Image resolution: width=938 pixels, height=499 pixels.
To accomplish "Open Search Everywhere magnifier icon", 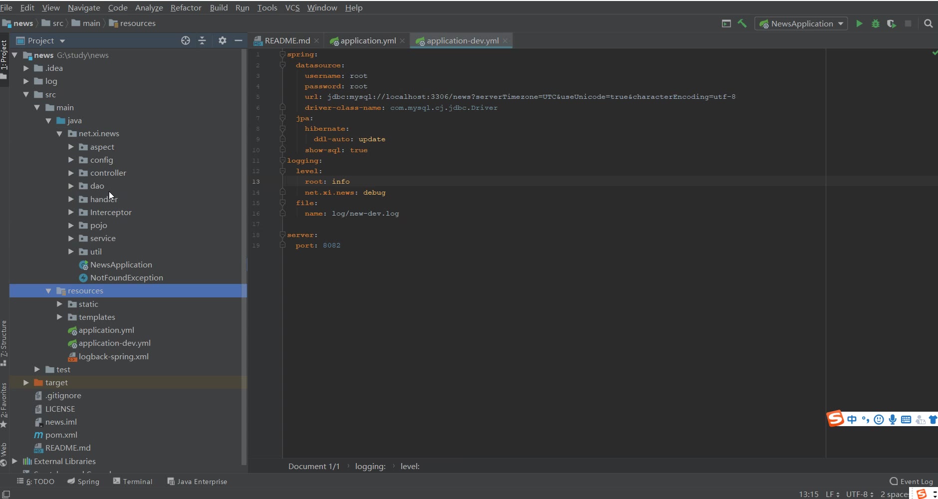I will coord(928,23).
